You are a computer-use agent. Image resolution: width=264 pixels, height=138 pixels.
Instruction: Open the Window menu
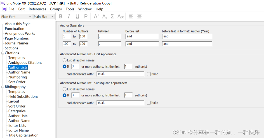coord(85,9)
